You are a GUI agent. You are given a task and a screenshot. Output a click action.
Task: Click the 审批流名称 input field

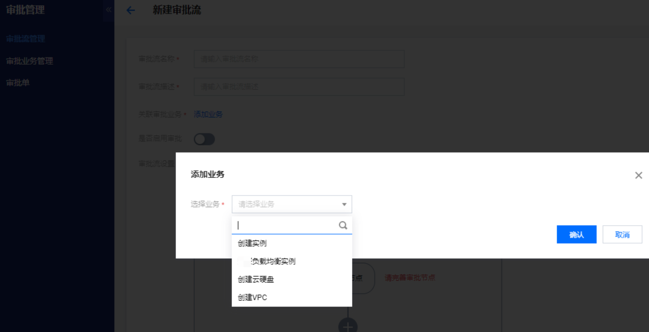[x=299, y=59]
